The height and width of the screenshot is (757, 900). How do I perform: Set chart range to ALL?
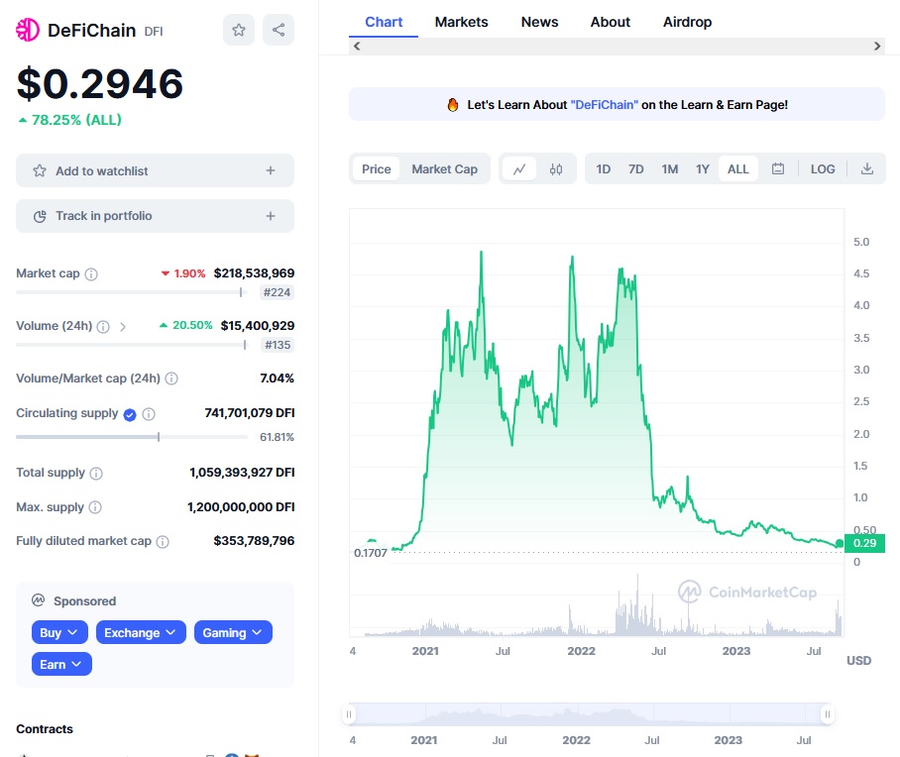(738, 169)
